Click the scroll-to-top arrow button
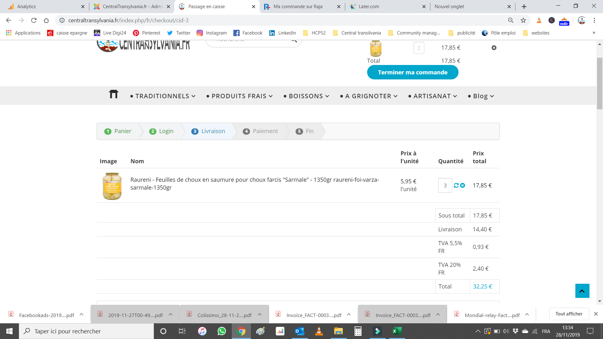The image size is (603, 339). tap(582, 291)
